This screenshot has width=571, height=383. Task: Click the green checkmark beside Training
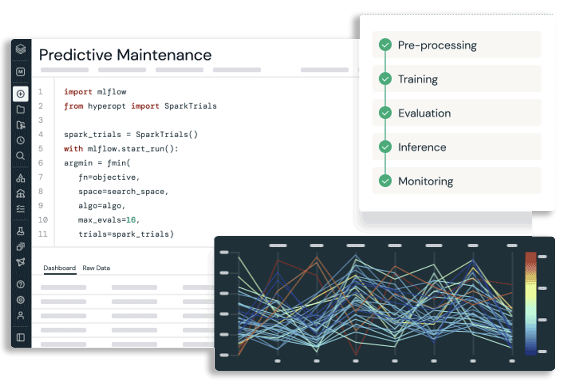coord(385,79)
